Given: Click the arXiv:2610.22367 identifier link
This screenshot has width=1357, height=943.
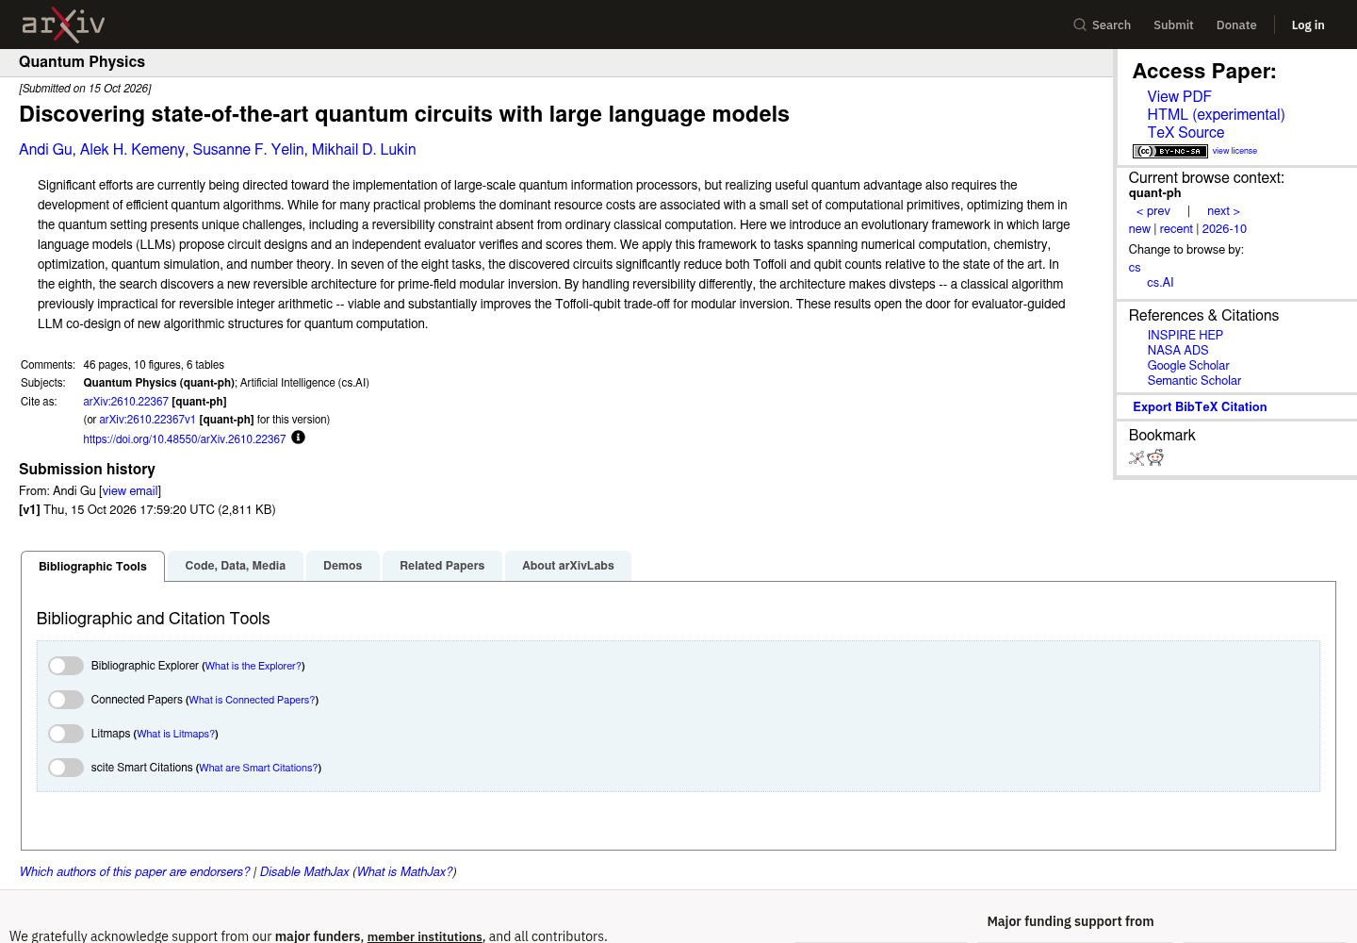Looking at the screenshot, I should (125, 402).
